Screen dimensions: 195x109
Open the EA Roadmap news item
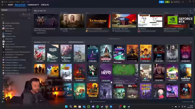[x=98, y=21]
